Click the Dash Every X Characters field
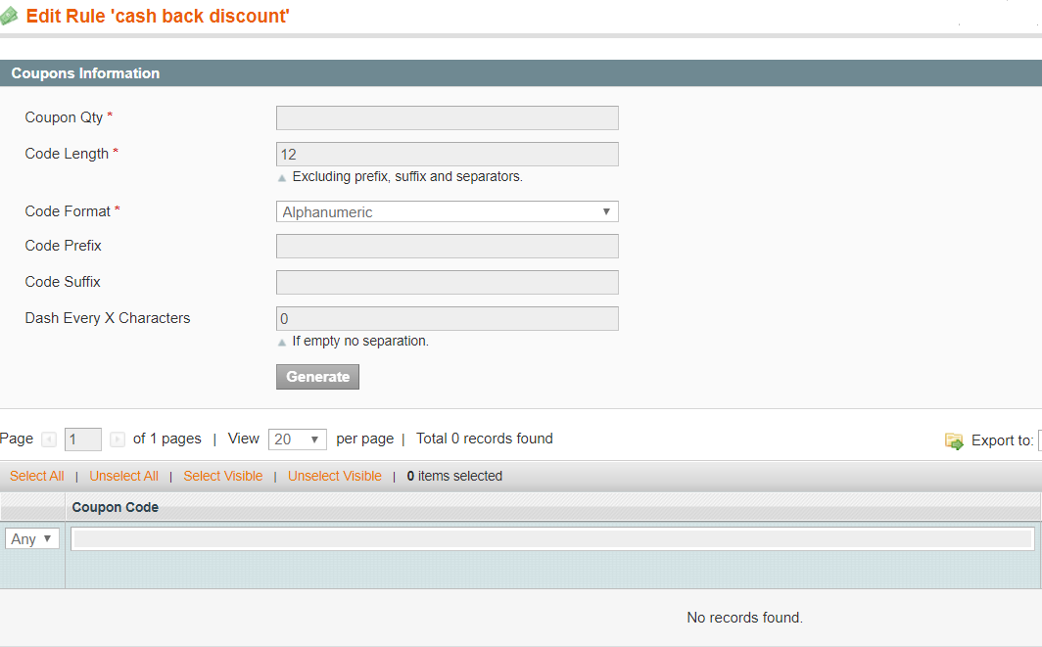Viewport: 1042px width, 647px height. [x=447, y=319]
